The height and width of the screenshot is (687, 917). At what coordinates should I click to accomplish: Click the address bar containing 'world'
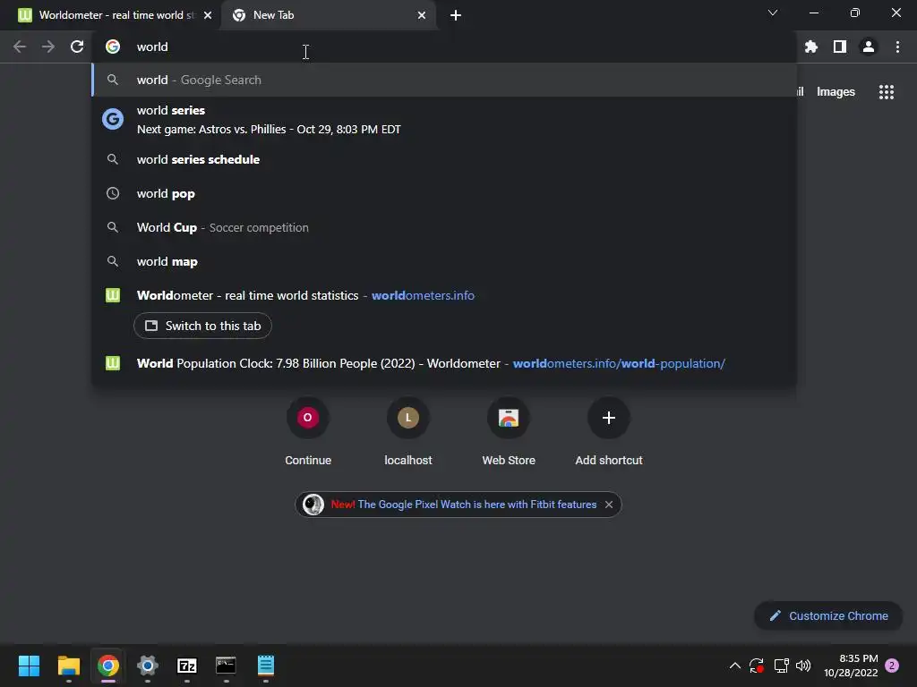pos(444,47)
